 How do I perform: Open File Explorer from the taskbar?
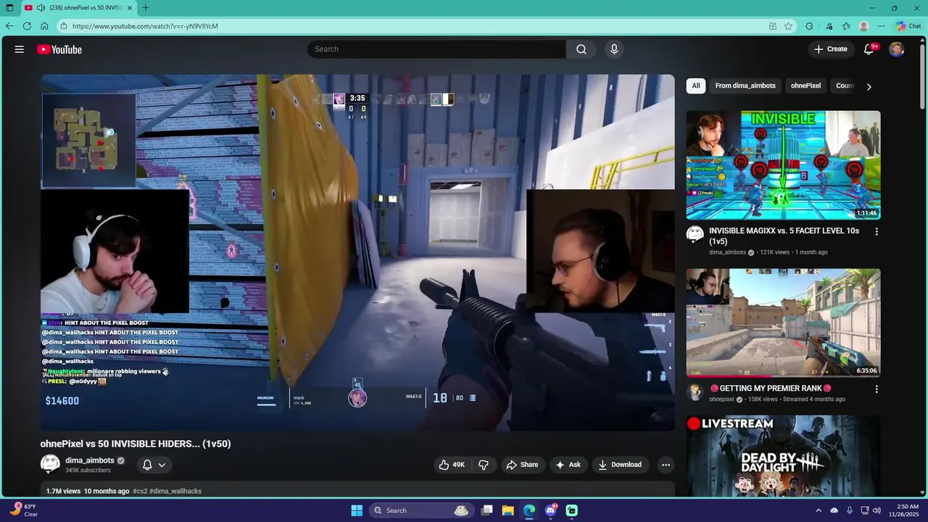click(508, 510)
